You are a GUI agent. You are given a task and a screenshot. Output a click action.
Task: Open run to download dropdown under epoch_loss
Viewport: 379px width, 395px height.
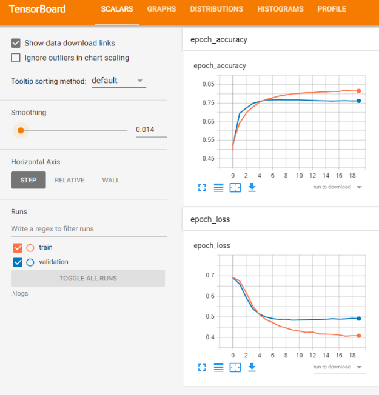[338, 367]
